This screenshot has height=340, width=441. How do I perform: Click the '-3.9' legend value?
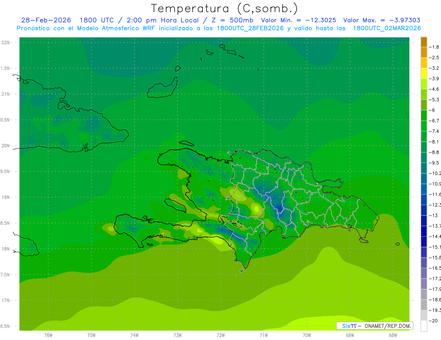tap(434, 78)
